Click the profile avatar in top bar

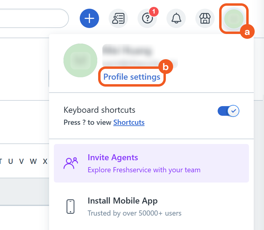coord(234,18)
